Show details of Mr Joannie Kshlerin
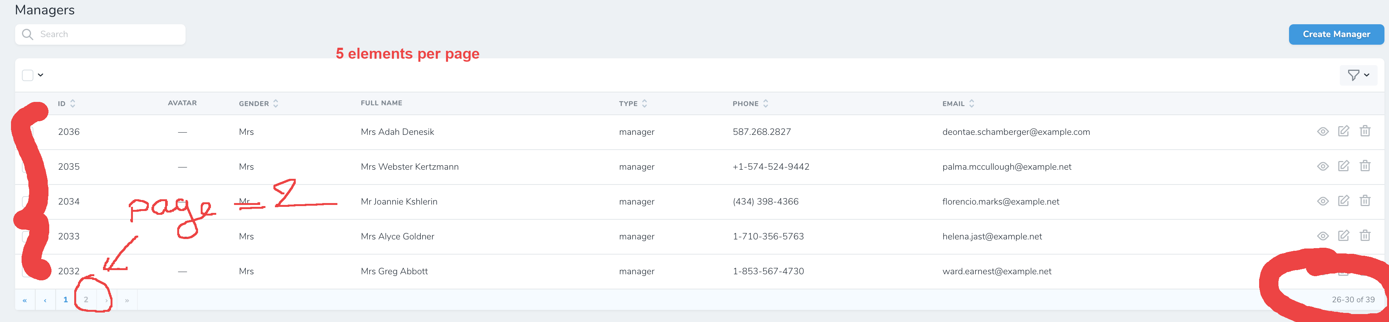Image resolution: width=1389 pixels, height=322 pixels. [1323, 201]
